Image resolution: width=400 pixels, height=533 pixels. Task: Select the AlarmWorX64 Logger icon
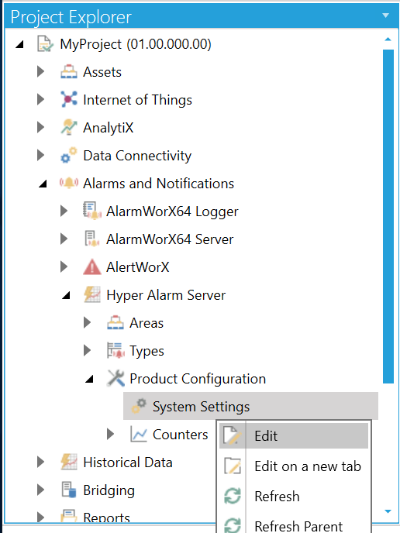pyautogui.click(x=91, y=211)
